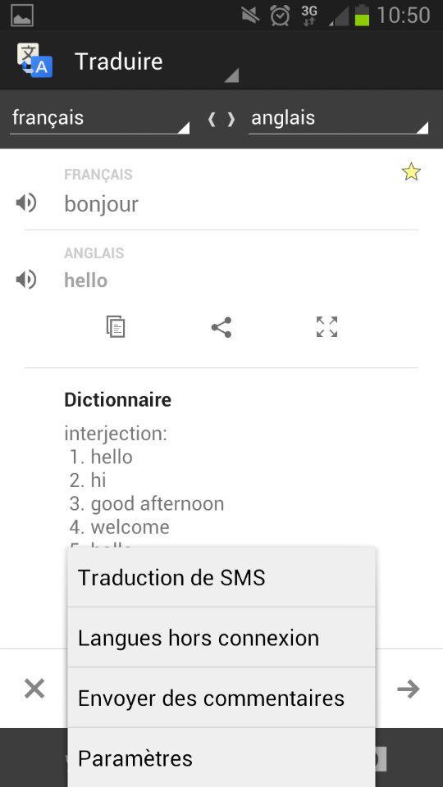
Task: Swap French and English languages
Action: tap(221, 120)
